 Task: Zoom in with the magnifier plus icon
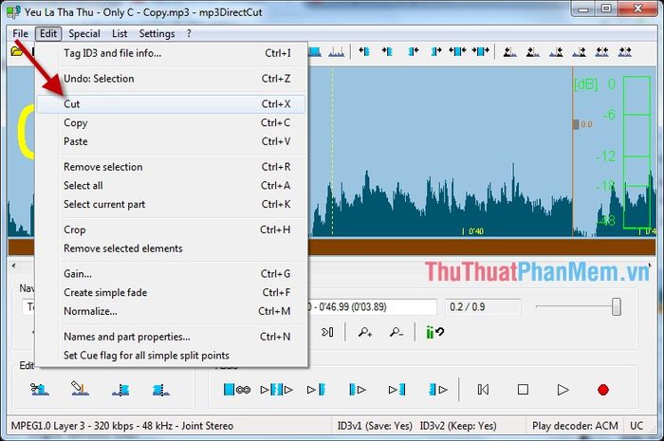365,333
